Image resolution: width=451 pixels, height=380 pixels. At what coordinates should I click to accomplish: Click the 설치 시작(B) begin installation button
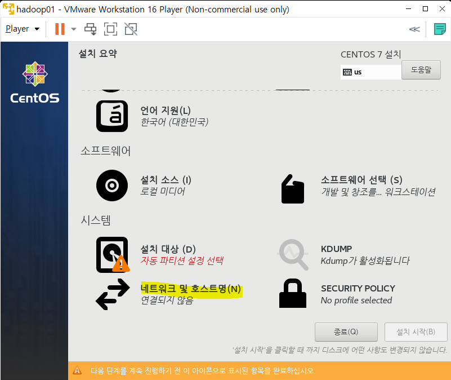point(416,332)
